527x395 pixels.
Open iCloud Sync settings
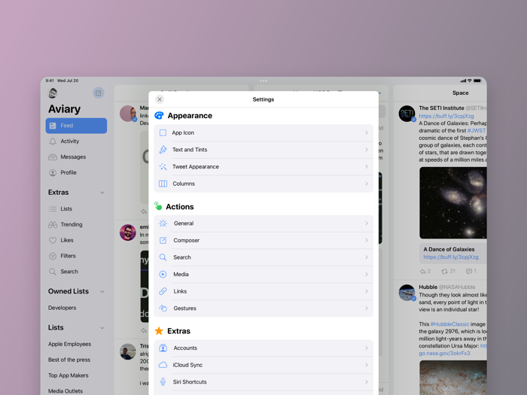tap(263, 365)
